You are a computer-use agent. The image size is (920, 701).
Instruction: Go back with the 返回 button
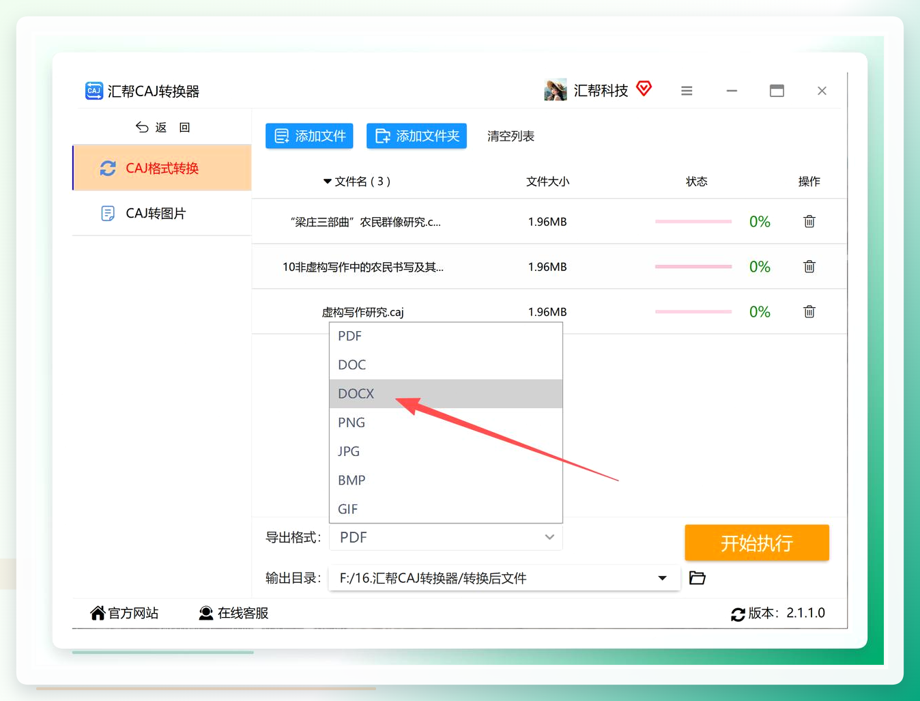[x=162, y=128]
